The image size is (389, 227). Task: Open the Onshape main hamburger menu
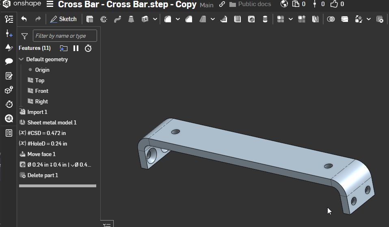(x=50, y=4)
